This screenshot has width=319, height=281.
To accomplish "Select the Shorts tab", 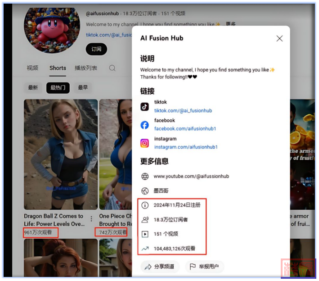I will [58, 68].
